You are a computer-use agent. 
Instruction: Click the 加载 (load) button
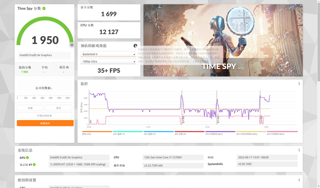click(30, 108)
